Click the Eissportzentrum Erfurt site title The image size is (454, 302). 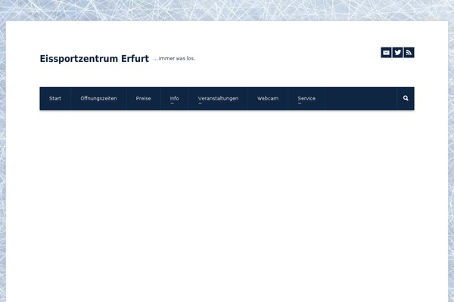95,59
